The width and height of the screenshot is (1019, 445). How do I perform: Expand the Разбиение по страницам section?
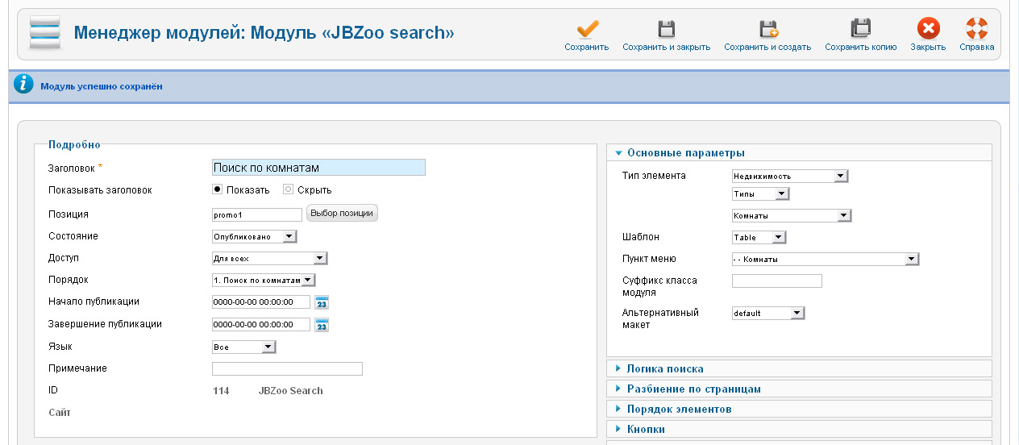693,389
